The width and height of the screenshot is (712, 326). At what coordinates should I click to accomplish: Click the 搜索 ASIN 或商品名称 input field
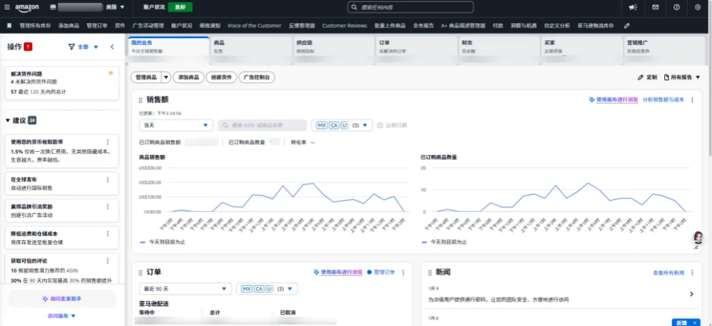tap(263, 125)
